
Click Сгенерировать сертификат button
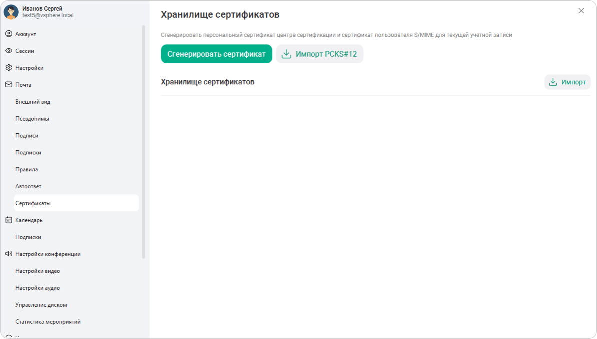pos(216,54)
